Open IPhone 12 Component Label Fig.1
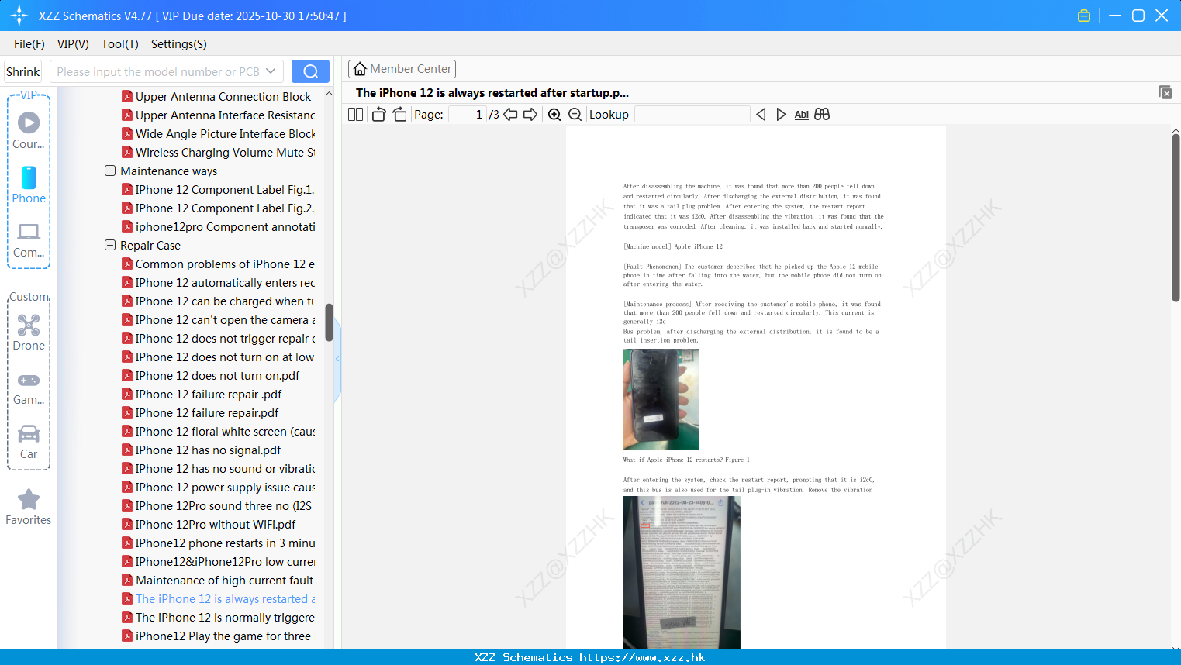 point(219,189)
